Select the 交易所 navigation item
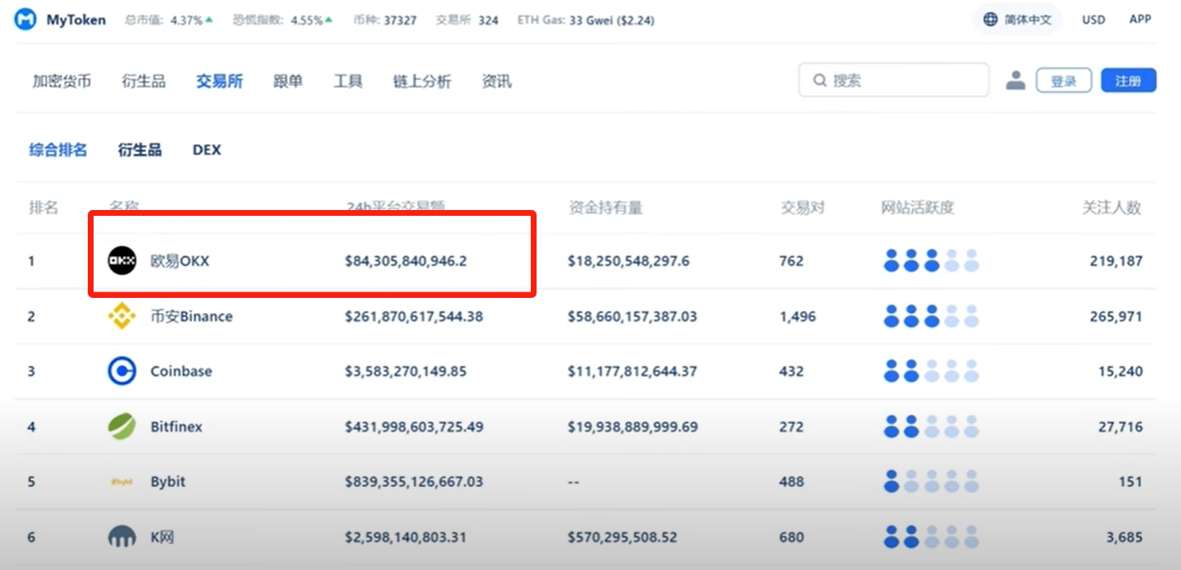This screenshot has height=570, width=1181. (x=220, y=81)
